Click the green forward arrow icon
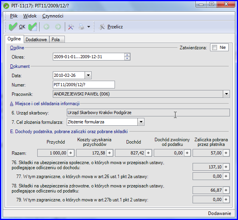This screenshot has height=220, width=238. point(58,27)
